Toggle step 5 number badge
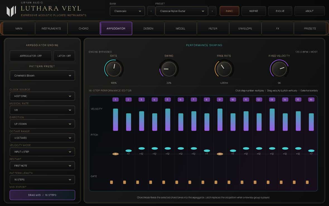Screen dimensions: 329x206 click(168, 100)
